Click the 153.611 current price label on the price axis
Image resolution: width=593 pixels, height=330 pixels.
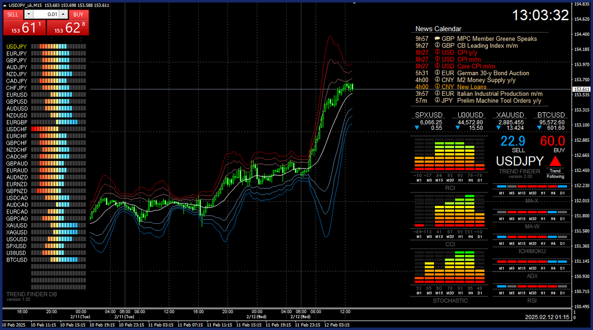[582, 89]
